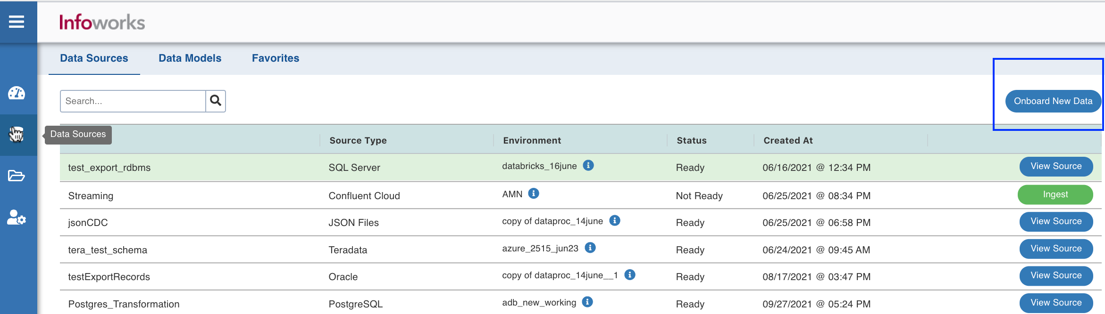1105x314 pixels.
Task: Click Ingest for the Streaming source
Action: point(1055,194)
